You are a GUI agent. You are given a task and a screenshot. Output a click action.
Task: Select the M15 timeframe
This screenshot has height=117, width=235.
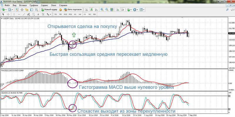pos(65,14)
